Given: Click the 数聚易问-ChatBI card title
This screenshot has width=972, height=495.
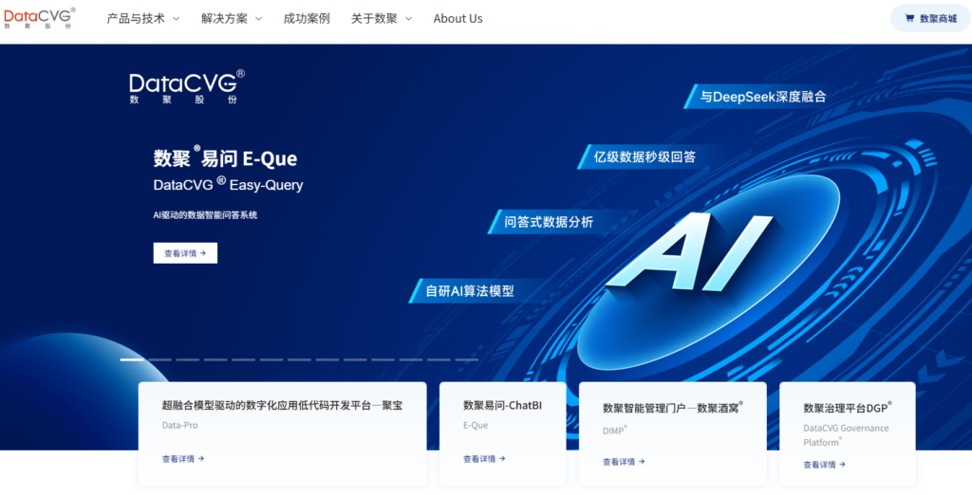Looking at the screenshot, I should click(503, 406).
